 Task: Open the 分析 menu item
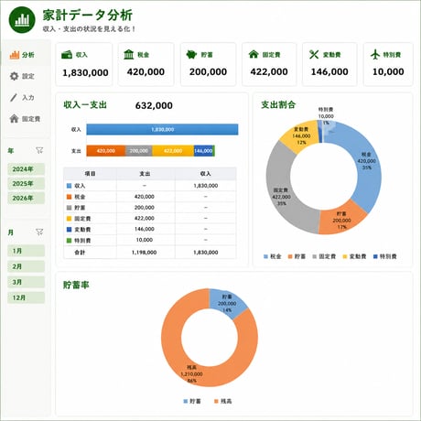tap(26, 55)
